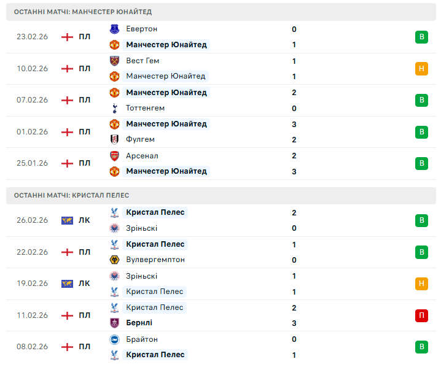This screenshot has width=441, height=367.
Task: Open the Евертон team link
Action: coord(142,29)
